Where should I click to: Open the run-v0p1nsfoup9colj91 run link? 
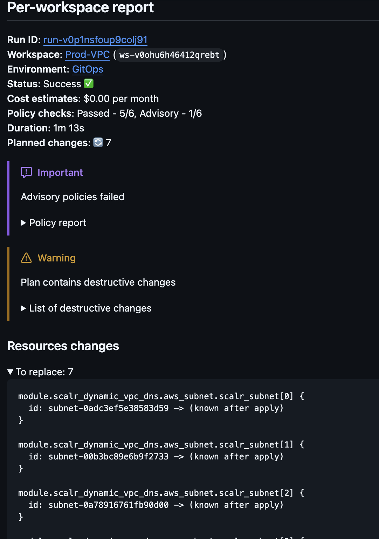(x=95, y=40)
